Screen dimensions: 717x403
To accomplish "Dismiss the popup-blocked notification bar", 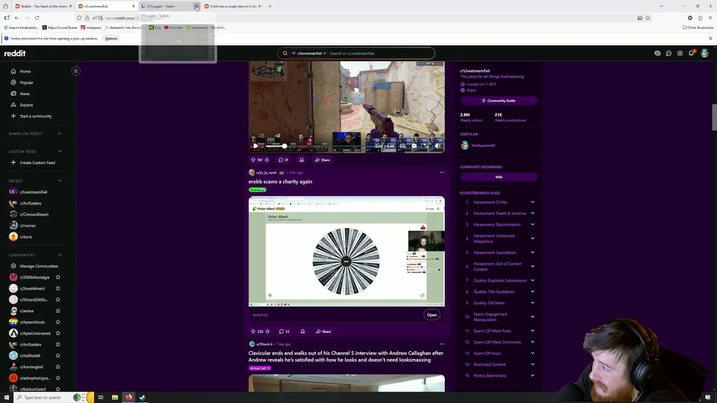I will tap(710, 39).
